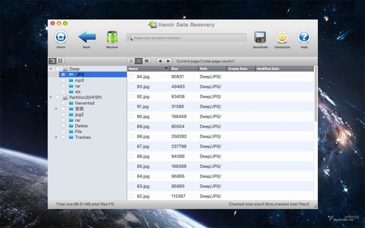Sort by the Modified Date column header

click(x=284, y=69)
